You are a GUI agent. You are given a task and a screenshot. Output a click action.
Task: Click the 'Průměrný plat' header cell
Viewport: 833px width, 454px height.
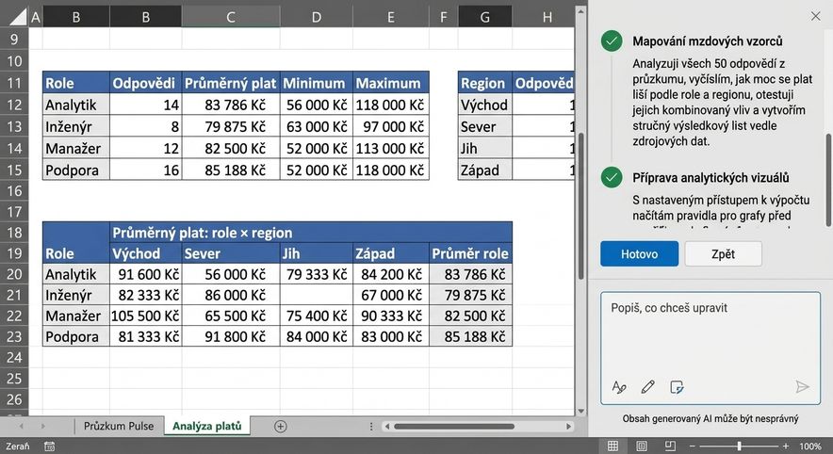point(231,83)
